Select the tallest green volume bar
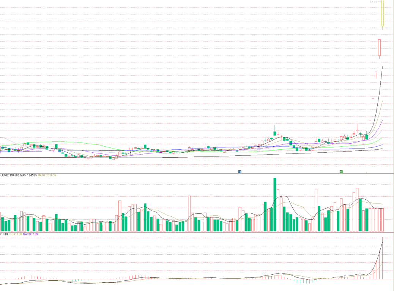Screen dimensions: 394x291 point(275,205)
